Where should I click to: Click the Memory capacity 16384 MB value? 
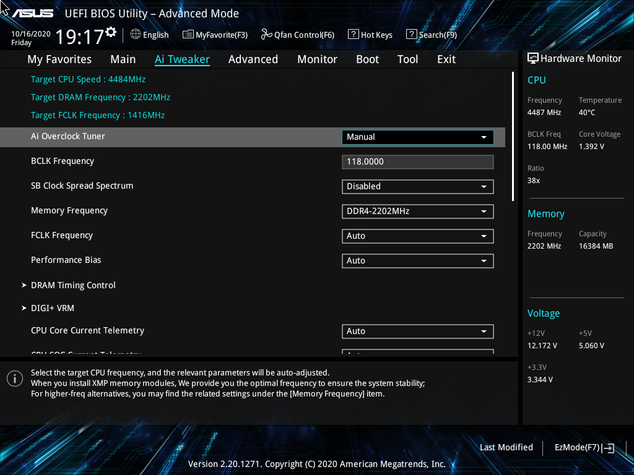(x=596, y=246)
